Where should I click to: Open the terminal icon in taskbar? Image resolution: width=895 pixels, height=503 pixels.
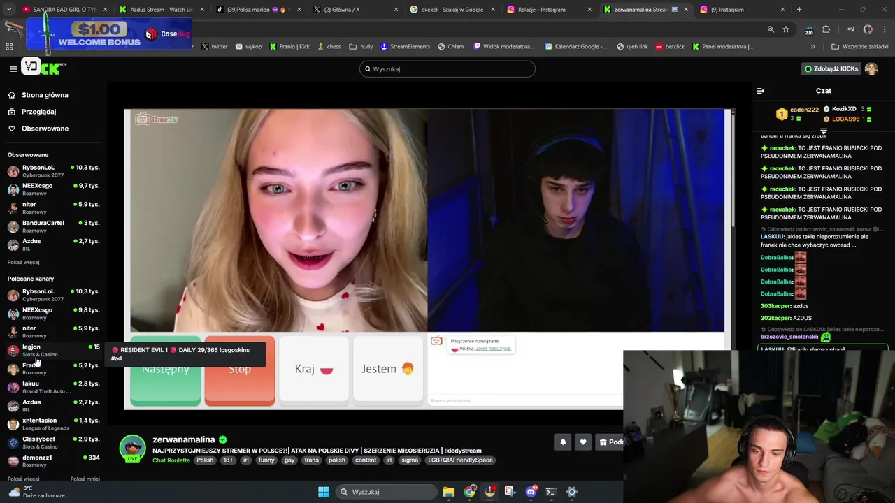[551, 492]
